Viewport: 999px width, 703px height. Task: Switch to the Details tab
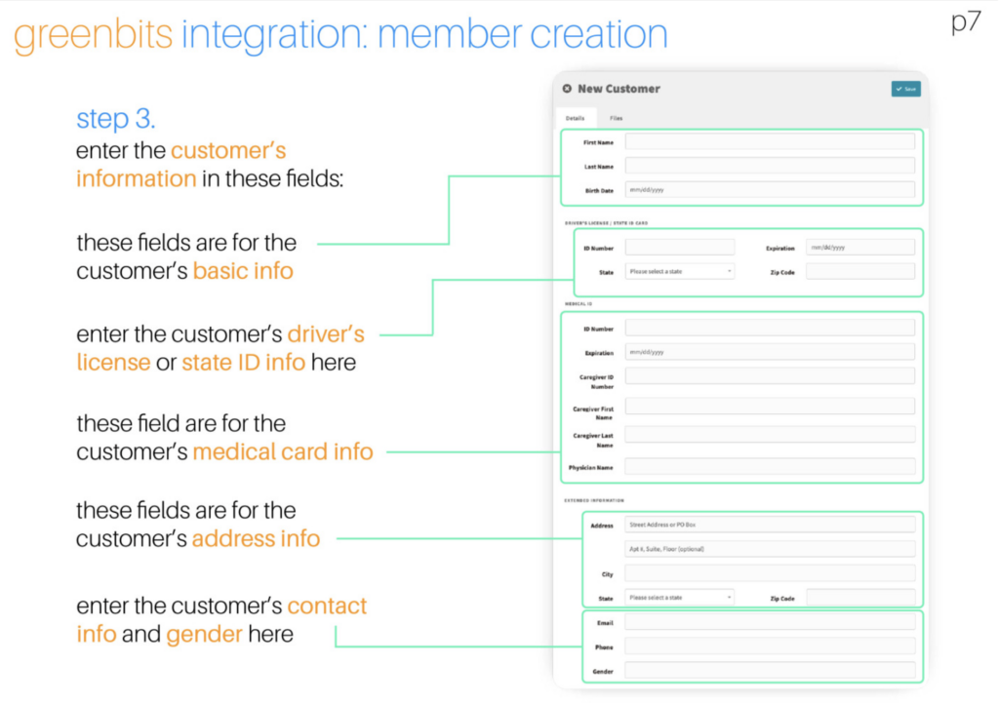[x=575, y=118]
